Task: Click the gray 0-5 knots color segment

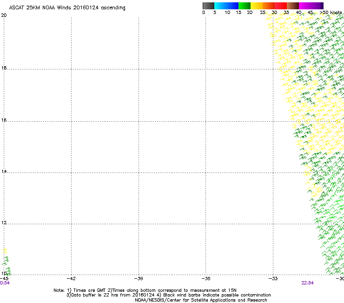Action: coord(209,6)
